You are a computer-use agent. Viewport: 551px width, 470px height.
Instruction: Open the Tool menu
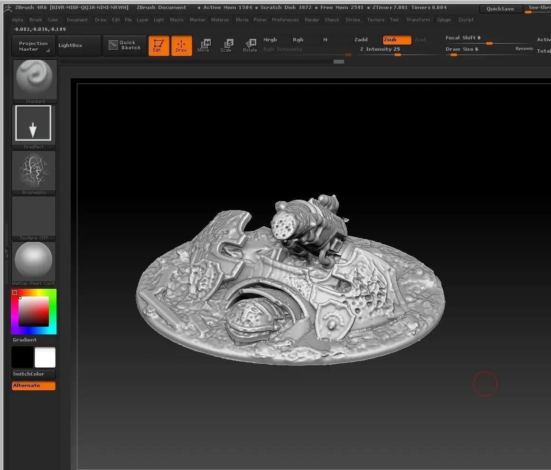(x=394, y=20)
